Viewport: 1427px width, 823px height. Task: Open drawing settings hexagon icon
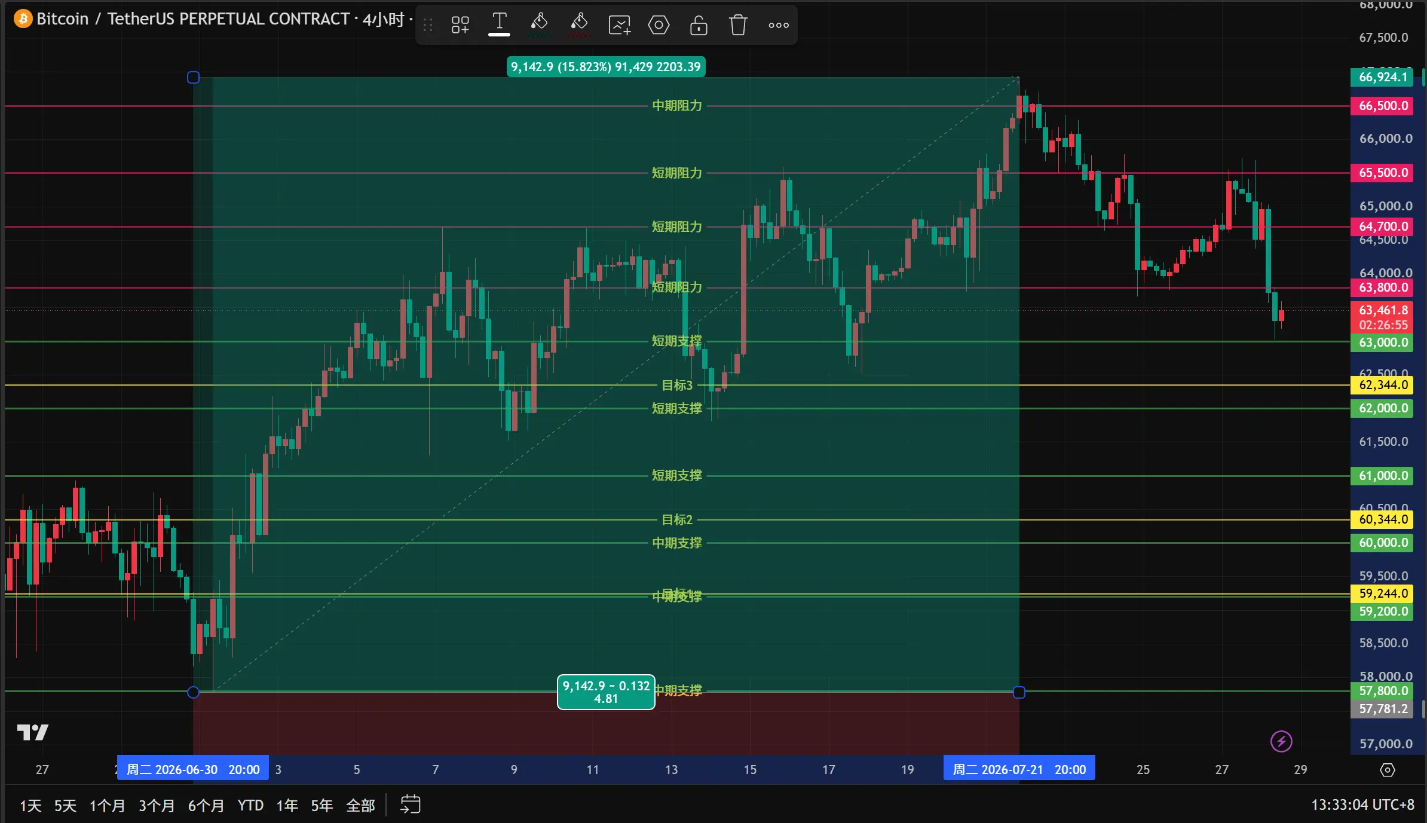click(659, 25)
